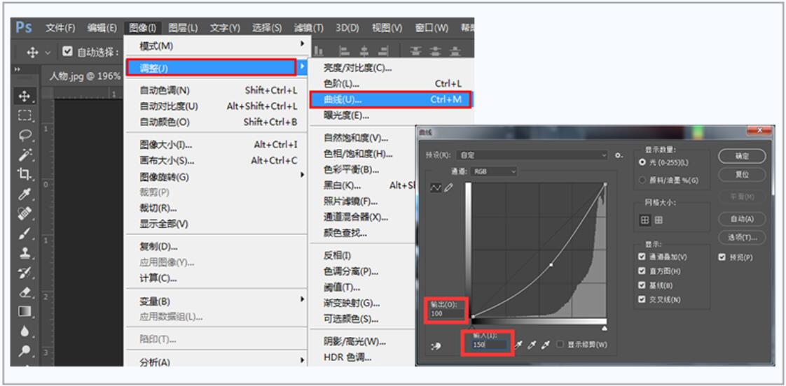786x386 pixels.
Task: Select the Gradient tool
Action: [x=25, y=311]
